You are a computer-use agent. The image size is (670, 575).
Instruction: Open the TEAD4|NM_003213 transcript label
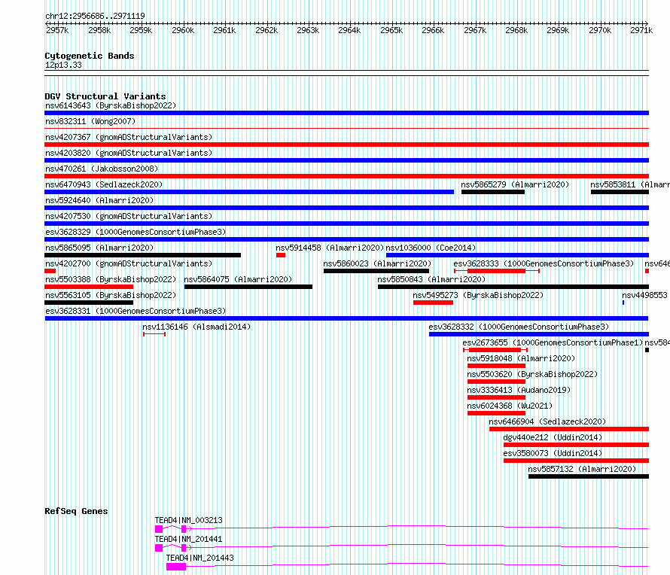(x=188, y=520)
